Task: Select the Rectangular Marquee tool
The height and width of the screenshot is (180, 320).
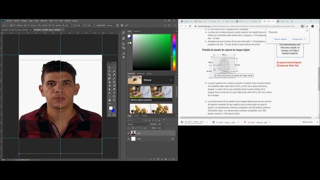Action: (x=114, y=67)
